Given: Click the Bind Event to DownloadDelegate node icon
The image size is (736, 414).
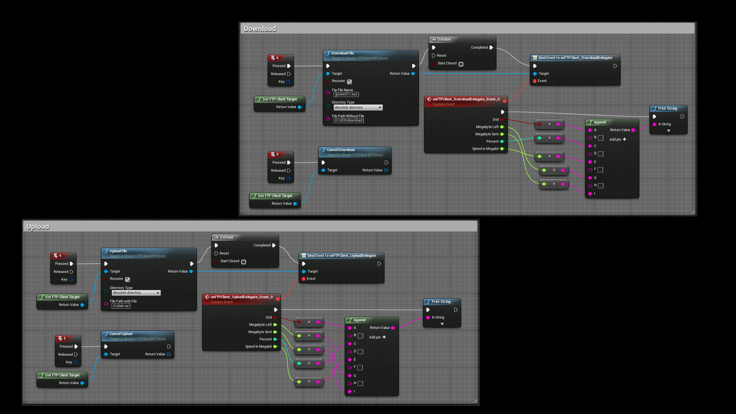Looking at the screenshot, I should (535, 58).
